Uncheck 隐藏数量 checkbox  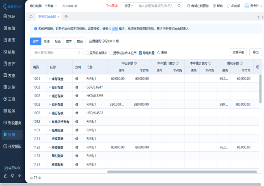pos(141,53)
